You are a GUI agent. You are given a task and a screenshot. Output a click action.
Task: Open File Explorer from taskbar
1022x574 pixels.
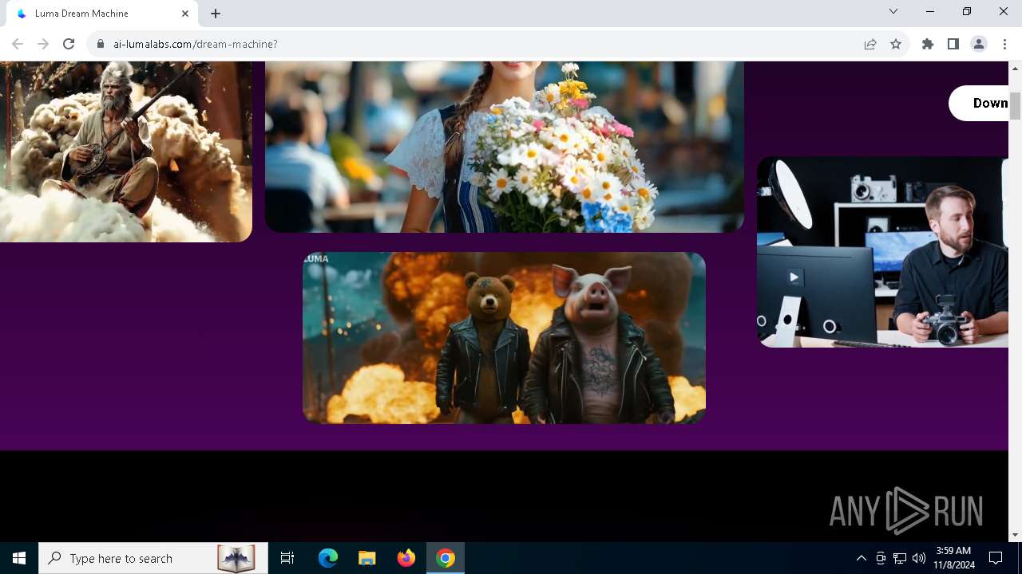(x=366, y=558)
